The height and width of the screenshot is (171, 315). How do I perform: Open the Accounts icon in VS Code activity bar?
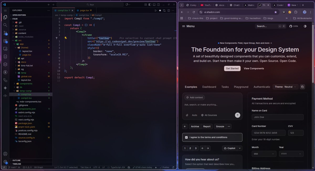(5, 154)
